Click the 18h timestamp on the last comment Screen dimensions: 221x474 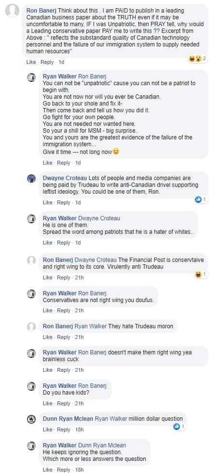[79, 470]
